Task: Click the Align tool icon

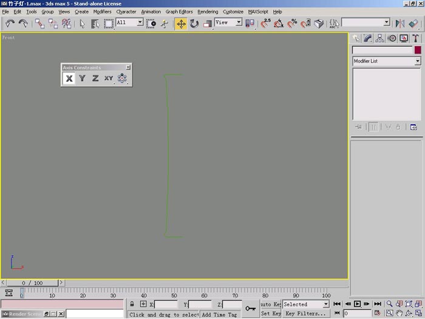Action: coord(413,24)
